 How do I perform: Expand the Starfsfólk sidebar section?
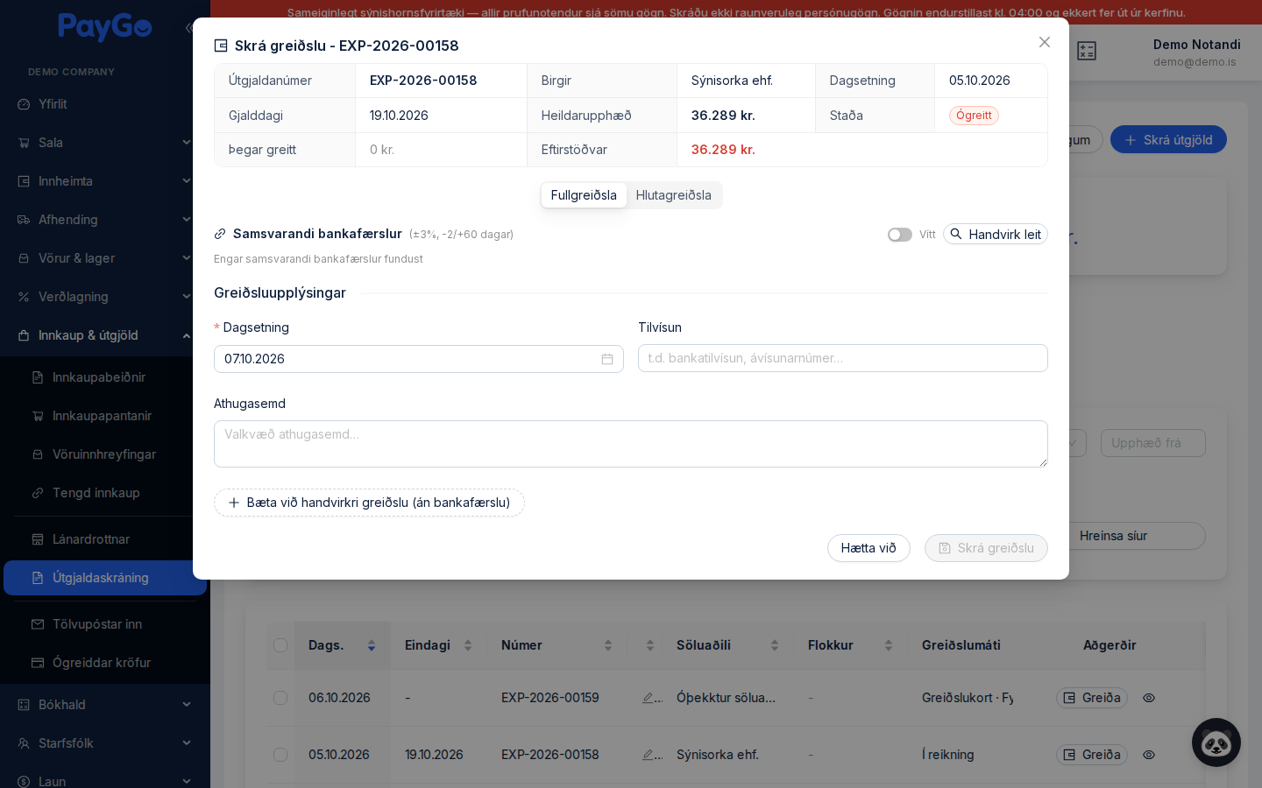(105, 743)
